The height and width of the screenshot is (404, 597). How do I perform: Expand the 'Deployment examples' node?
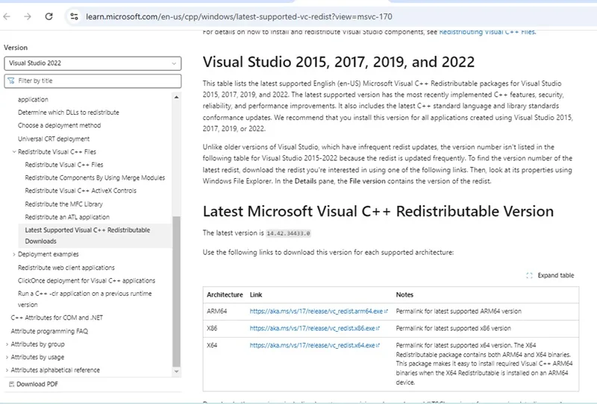14,254
